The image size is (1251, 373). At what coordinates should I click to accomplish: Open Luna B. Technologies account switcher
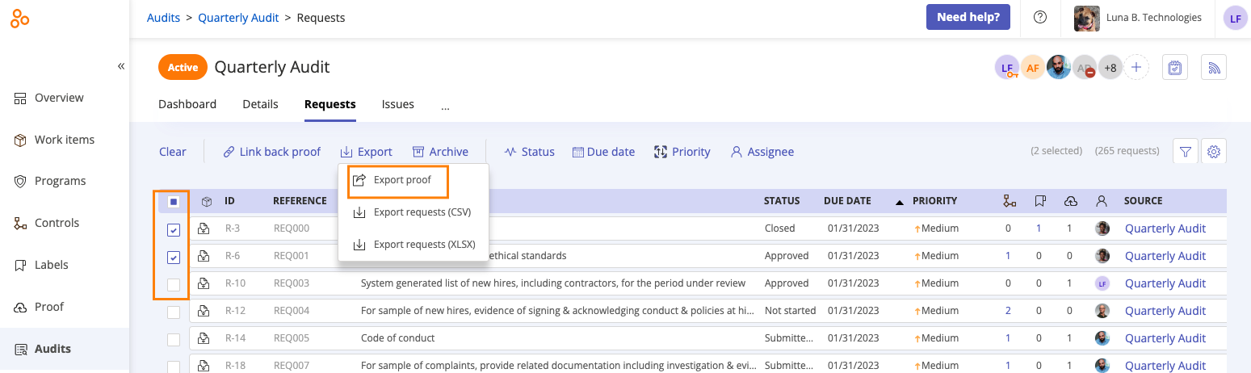pos(1138,18)
